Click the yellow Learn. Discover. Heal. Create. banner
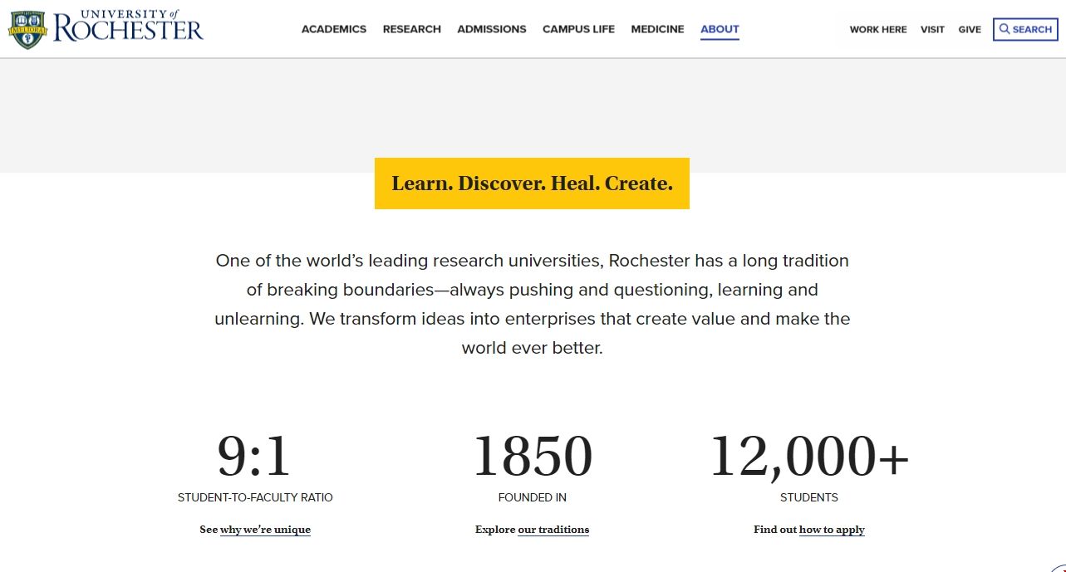Screen dimensions: 1066x572 532,183
